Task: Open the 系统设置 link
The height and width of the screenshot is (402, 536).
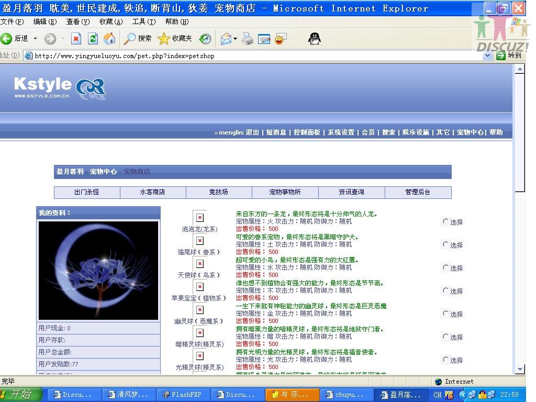Action: (x=341, y=132)
